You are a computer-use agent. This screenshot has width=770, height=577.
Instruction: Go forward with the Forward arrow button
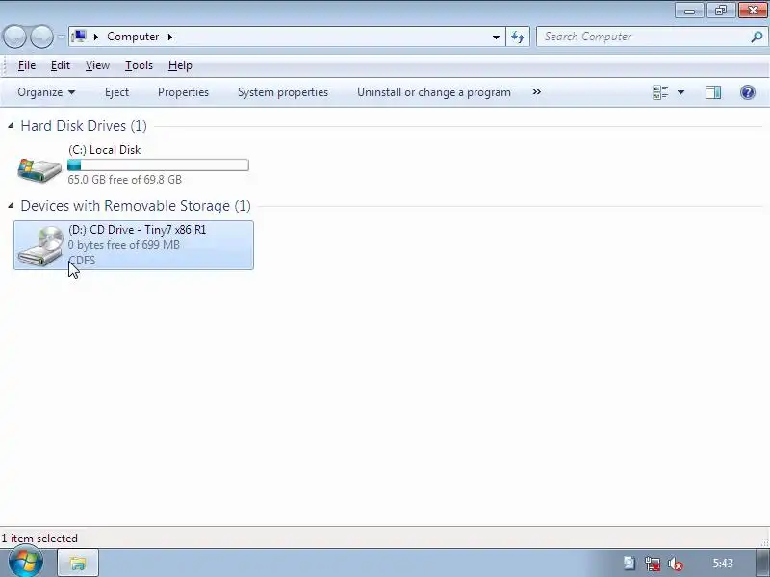point(41,37)
